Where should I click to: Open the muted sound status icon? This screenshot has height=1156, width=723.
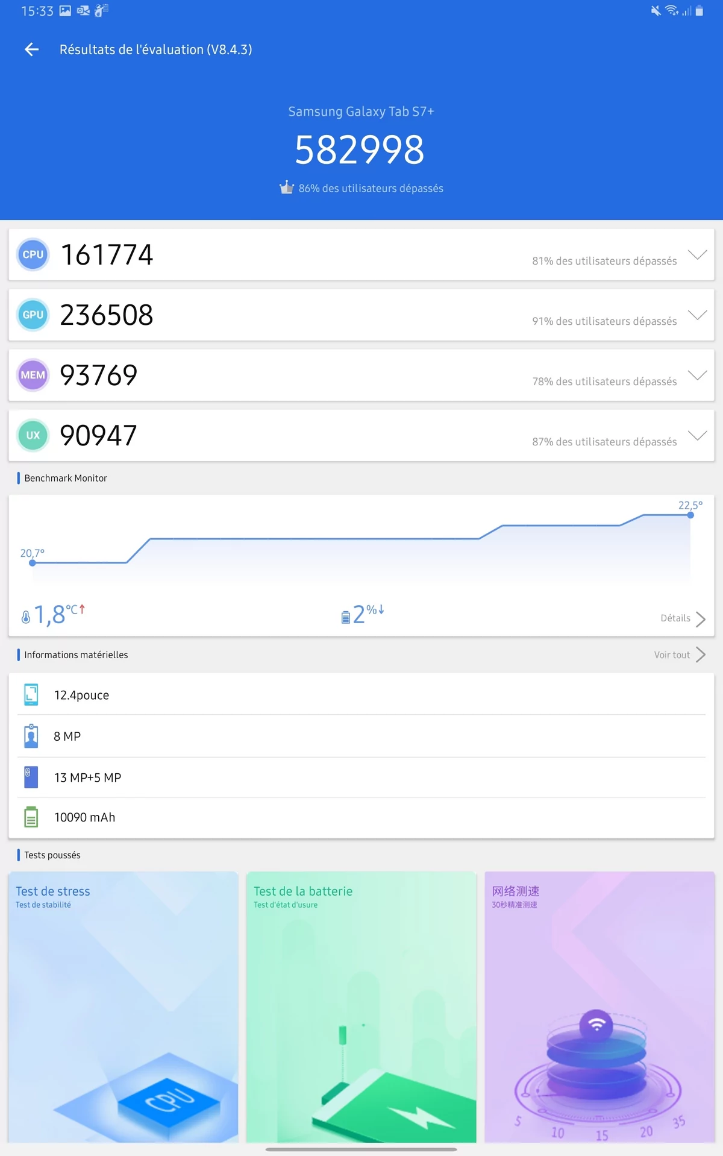[656, 11]
